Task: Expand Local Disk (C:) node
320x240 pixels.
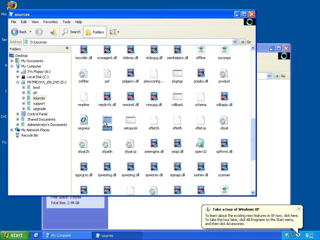Action: coord(17,77)
